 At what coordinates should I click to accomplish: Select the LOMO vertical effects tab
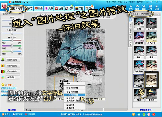tap(131, 25)
